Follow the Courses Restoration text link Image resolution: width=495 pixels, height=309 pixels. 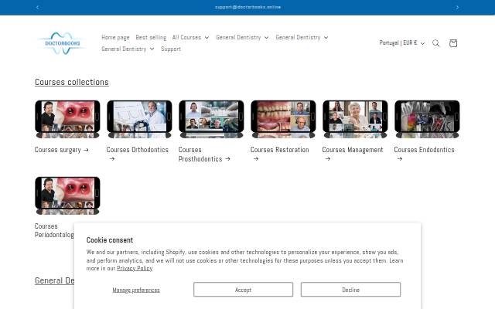[x=280, y=154]
